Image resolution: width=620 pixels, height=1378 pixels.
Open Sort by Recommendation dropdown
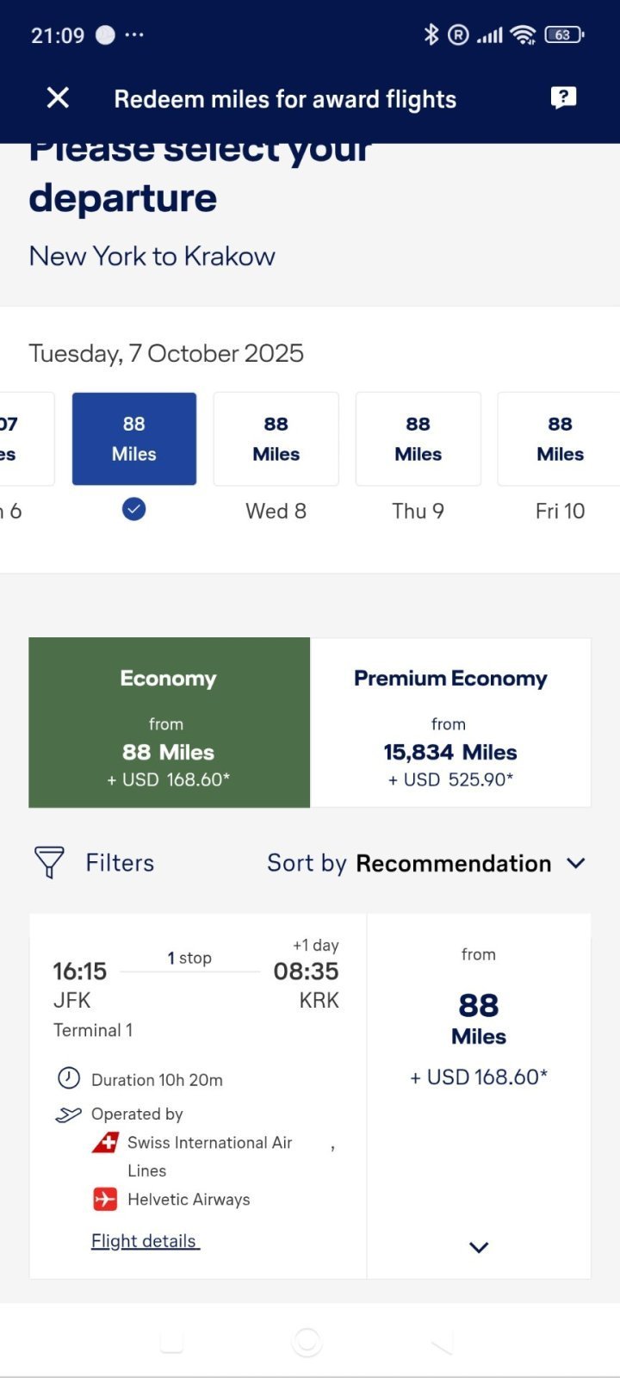tap(426, 863)
